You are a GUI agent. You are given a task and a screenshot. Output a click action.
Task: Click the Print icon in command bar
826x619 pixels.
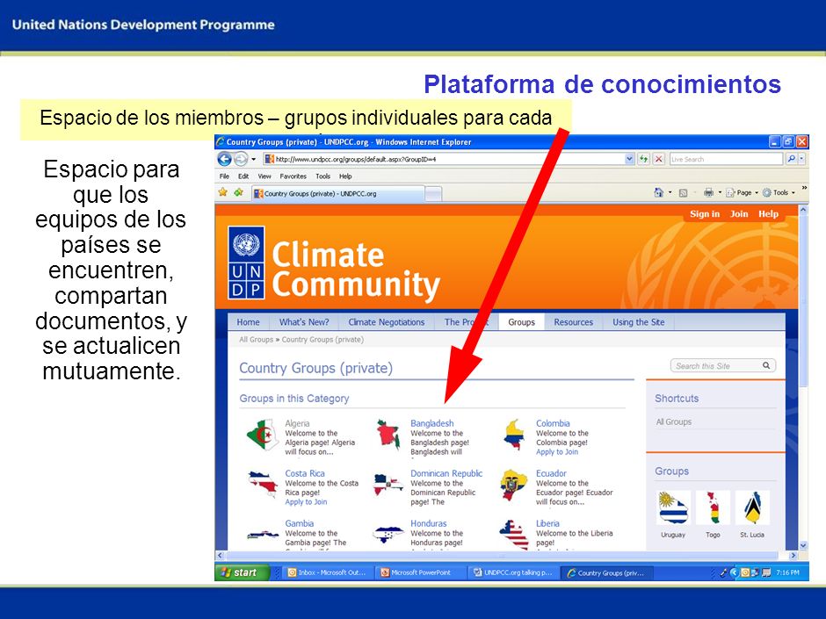tap(708, 192)
